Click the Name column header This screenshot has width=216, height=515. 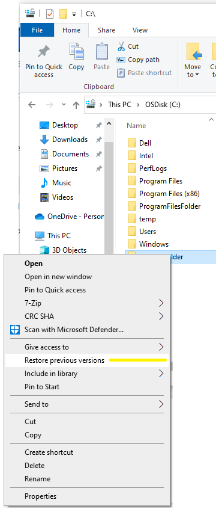(136, 126)
